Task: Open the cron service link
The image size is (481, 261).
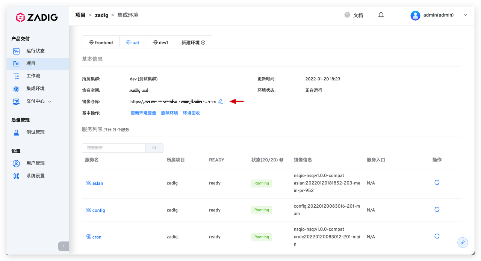Action: click(97, 237)
